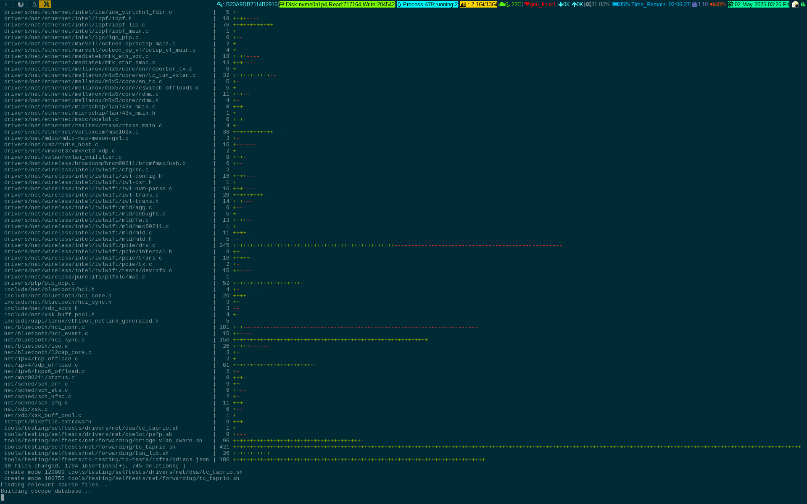Click load average 3.10
This screenshot has height=504, width=807.
click(703, 4)
